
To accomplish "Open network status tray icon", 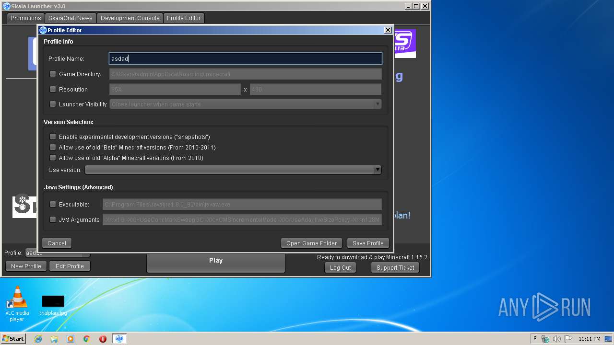I will (545, 339).
